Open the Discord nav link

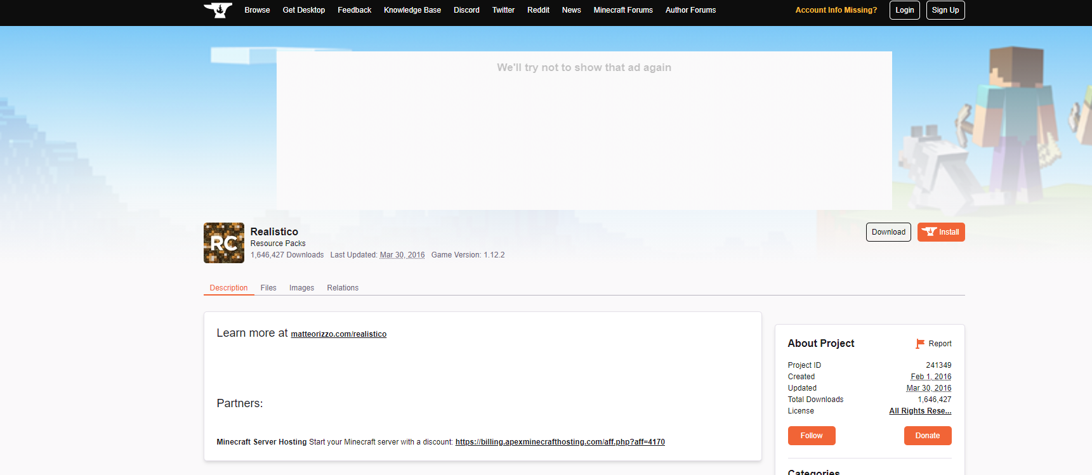pyautogui.click(x=466, y=10)
